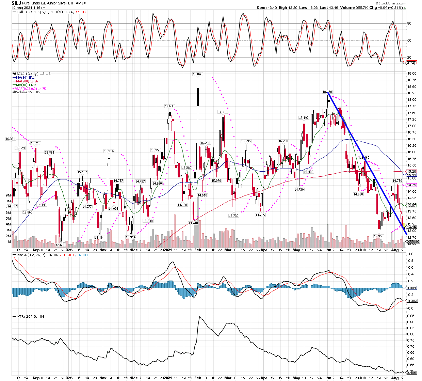Image resolution: width=422 pixels, height=381 pixels.
Task: Click the green up arrow after Chg
Action: point(405,7)
